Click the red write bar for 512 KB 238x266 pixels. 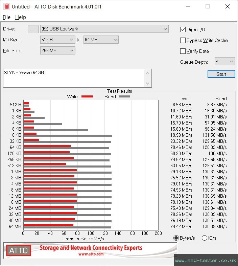(45, 164)
